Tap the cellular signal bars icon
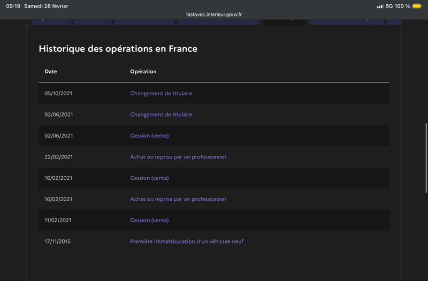428x281 pixels. [x=380, y=6]
